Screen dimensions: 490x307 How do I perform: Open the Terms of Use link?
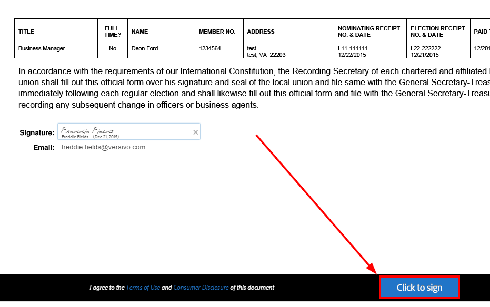click(x=143, y=288)
